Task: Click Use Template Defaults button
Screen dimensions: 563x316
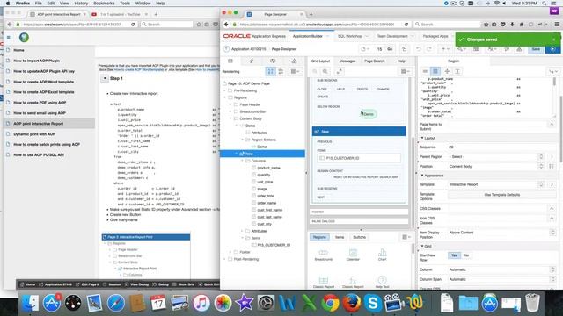Action: point(502,195)
